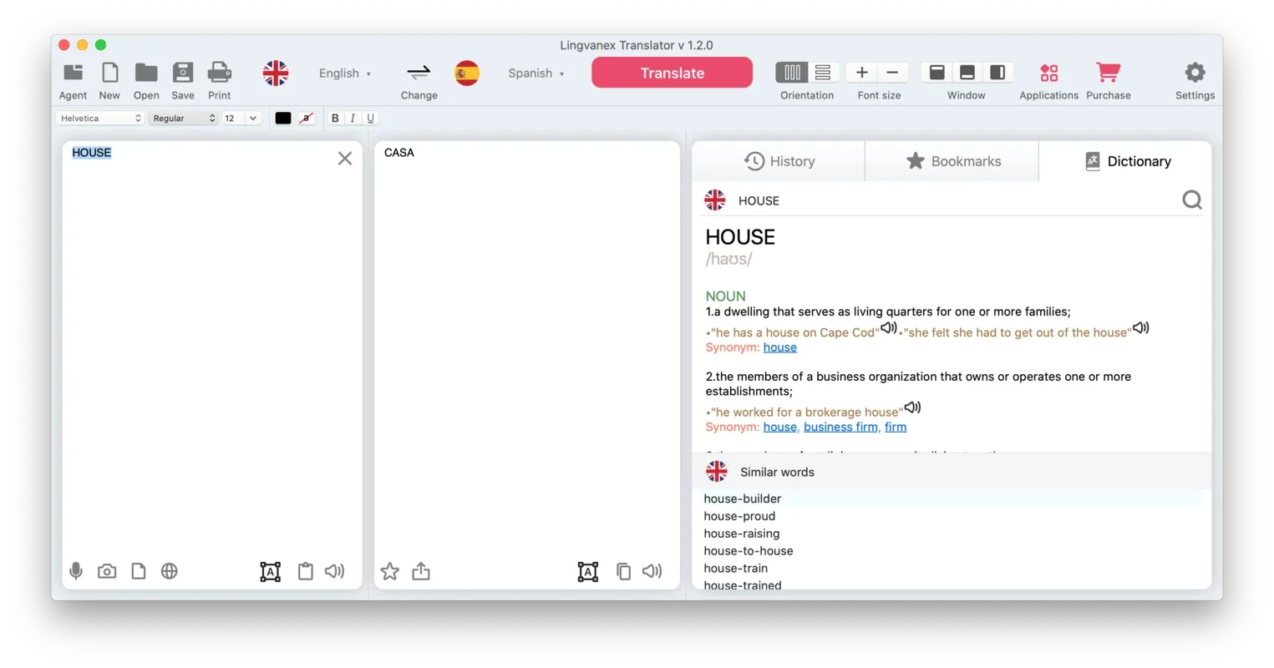The width and height of the screenshot is (1274, 668).
Task: Decrease font size with minus button
Action: pos(892,73)
